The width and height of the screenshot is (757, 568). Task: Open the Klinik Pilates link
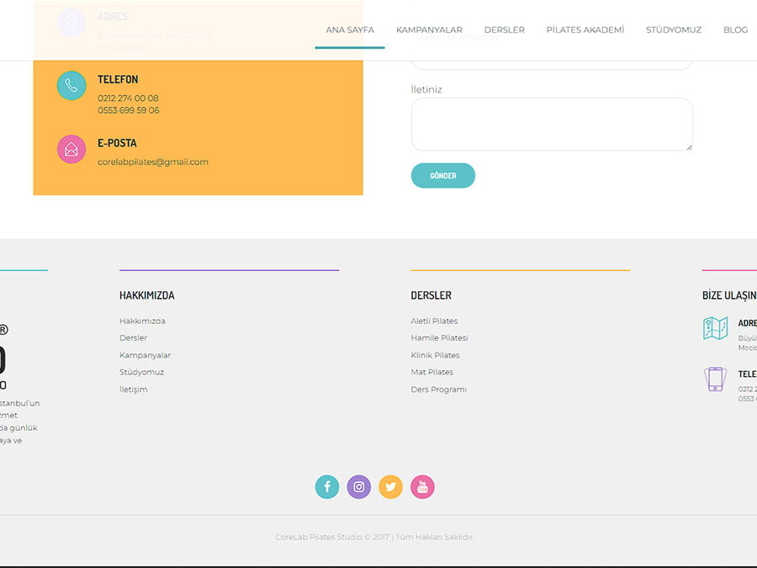click(x=435, y=355)
